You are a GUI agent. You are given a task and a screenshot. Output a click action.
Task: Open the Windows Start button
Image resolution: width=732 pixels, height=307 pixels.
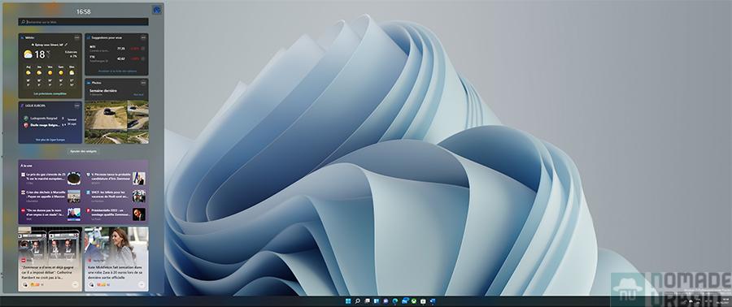(x=348, y=301)
